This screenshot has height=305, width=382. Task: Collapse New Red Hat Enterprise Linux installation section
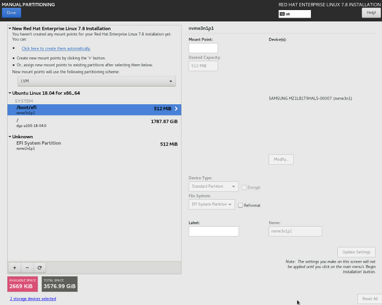pyautogui.click(x=10, y=28)
